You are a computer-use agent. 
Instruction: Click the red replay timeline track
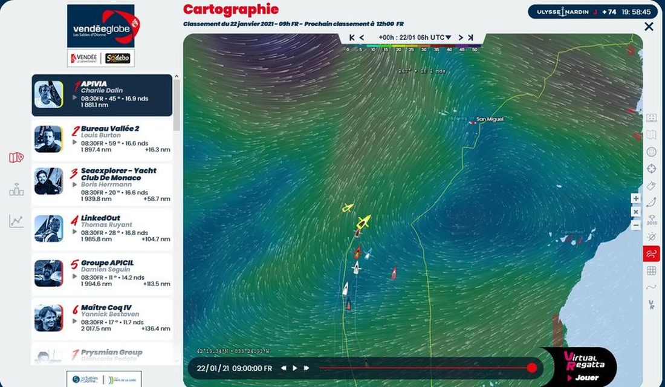426,368
